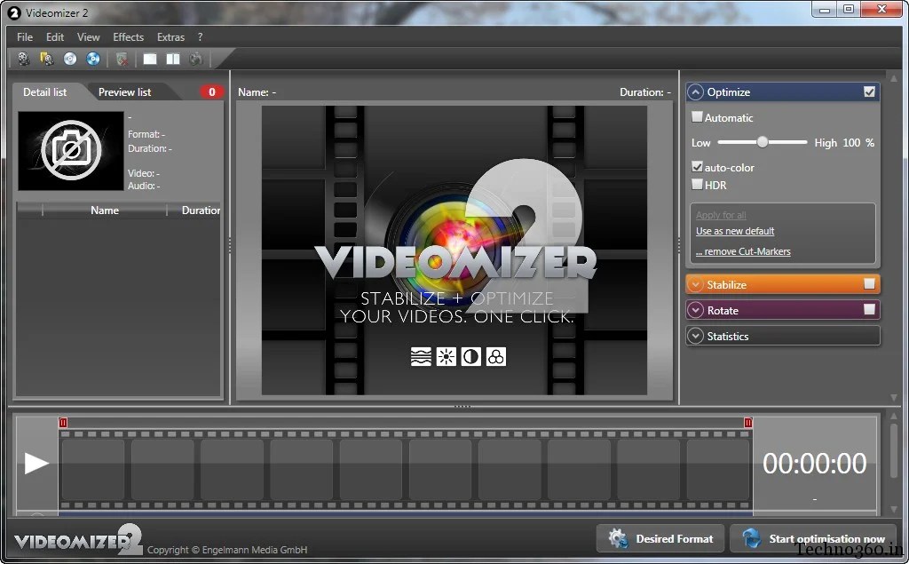Enable the Optimize panel checkbox
Viewport: 909px width, 564px height.
pyautogui.click(x=869, y=91)
